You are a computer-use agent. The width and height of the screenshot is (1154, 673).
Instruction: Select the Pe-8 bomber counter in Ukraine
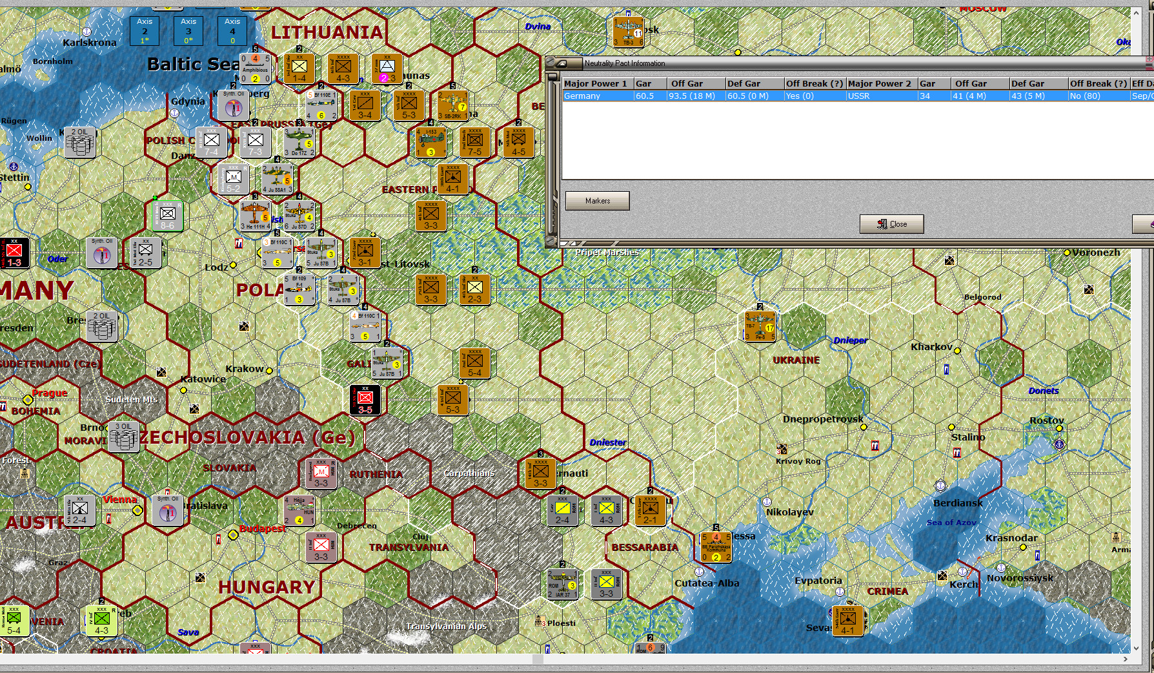tap(760, 326)
